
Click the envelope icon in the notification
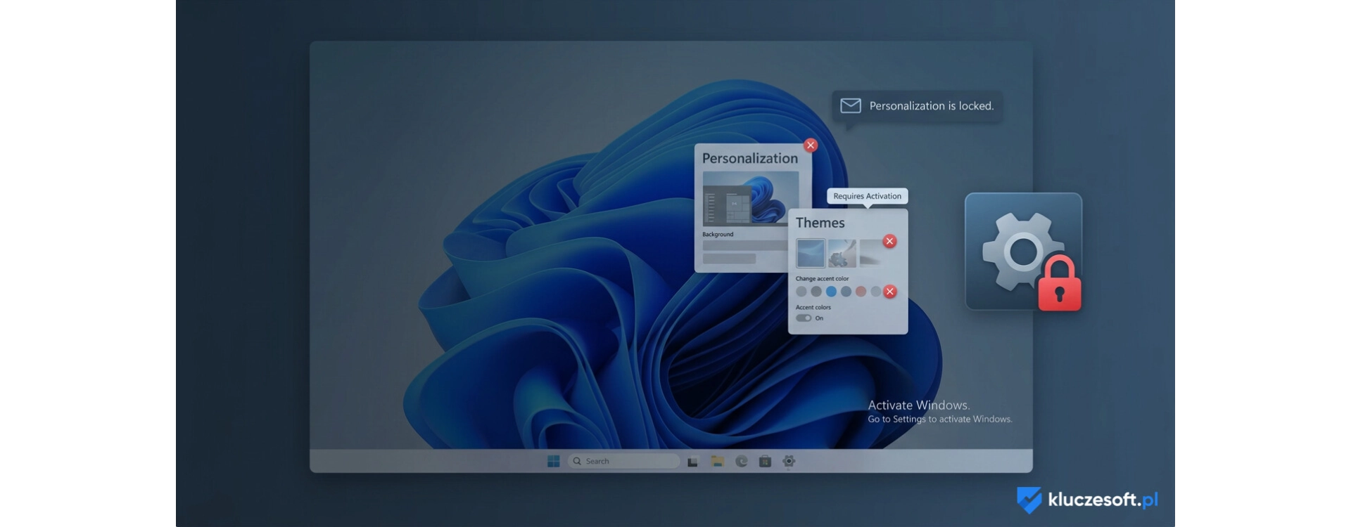click(x=851, y=105)
